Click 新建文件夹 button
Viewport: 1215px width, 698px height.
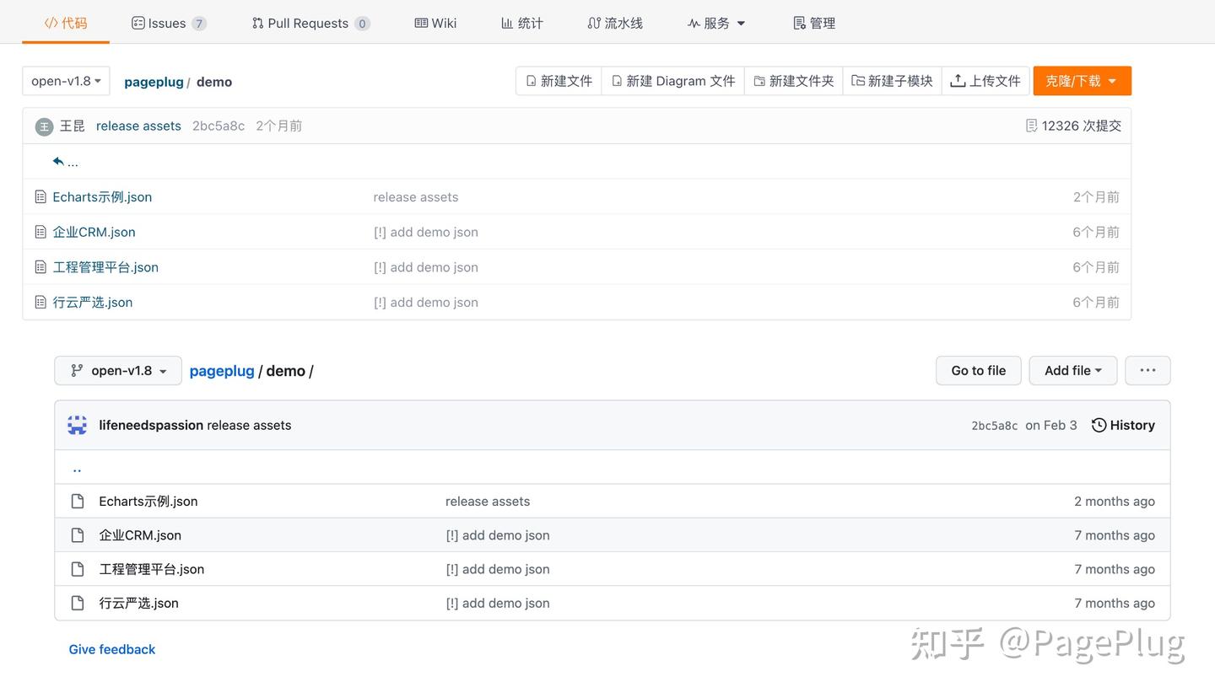click(x=793, y=81)
